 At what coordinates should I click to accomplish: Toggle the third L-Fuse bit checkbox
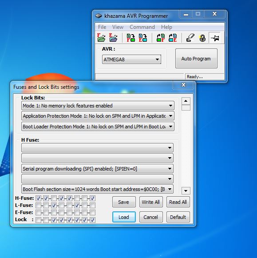(54, 205)
